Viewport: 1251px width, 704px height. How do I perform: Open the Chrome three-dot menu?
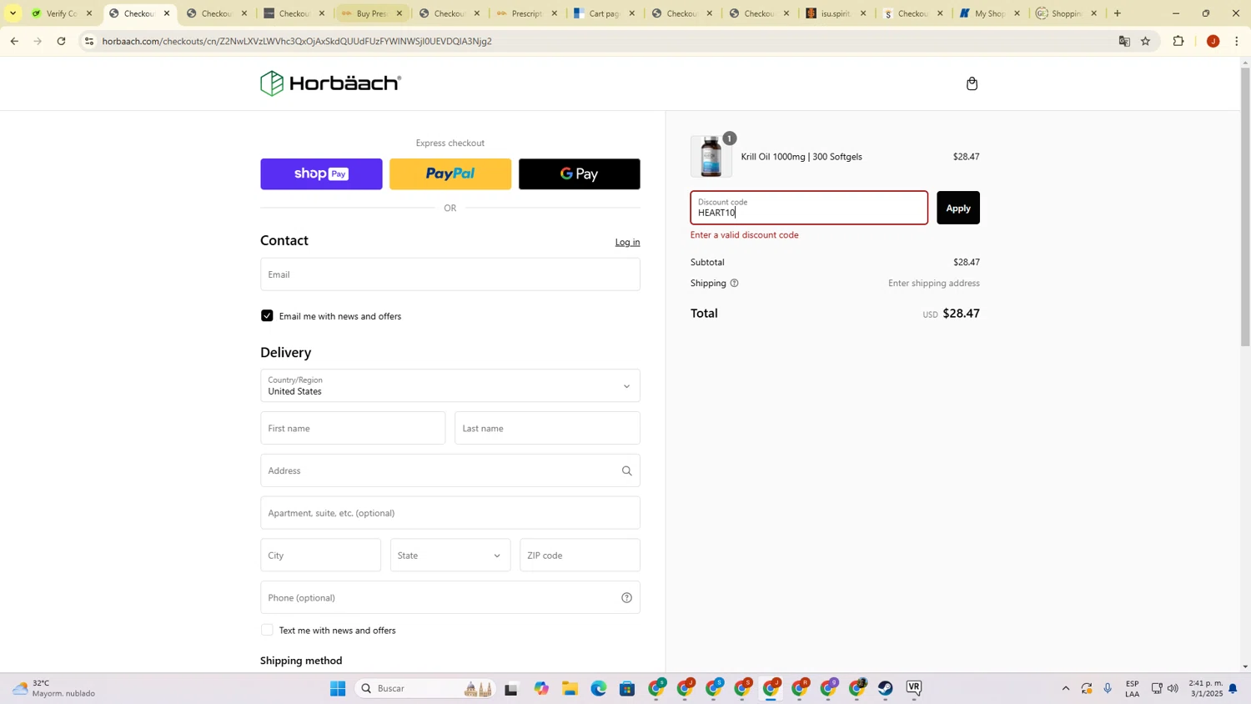coord(1236,41)
